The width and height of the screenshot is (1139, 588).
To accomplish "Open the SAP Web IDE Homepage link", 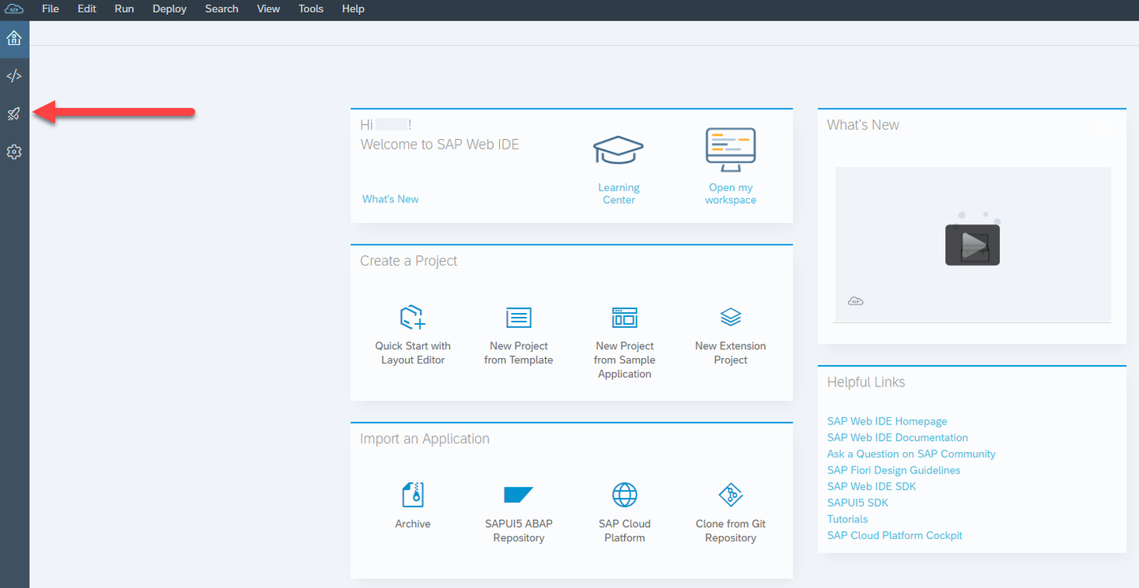I will coord(887,421).
